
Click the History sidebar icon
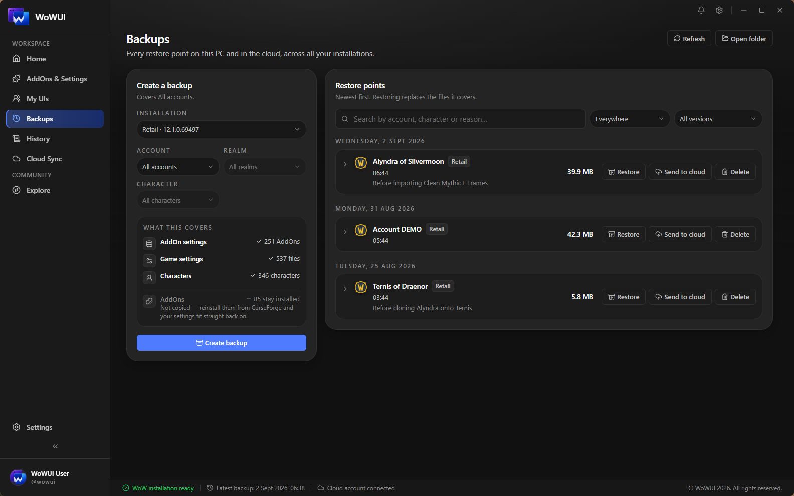click(x=17, y=139)
